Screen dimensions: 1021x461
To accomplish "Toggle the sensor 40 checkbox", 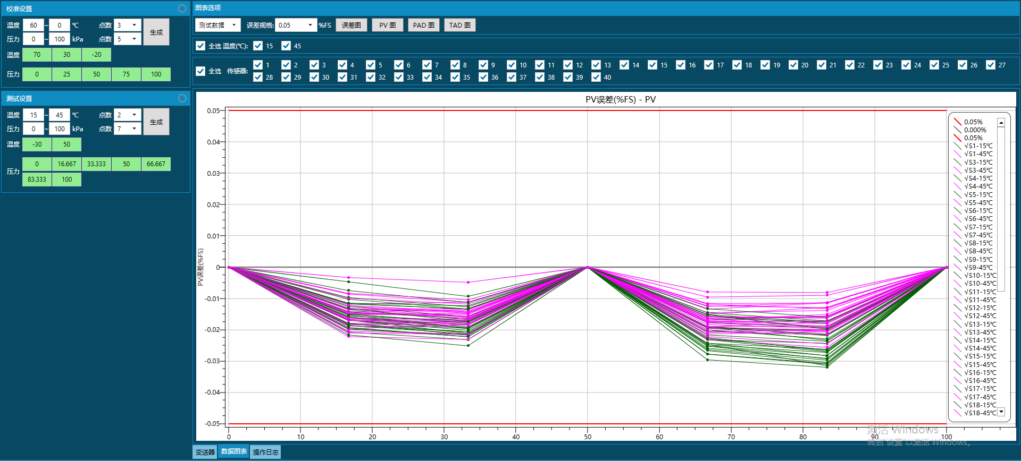I will (x=596, y=77).
